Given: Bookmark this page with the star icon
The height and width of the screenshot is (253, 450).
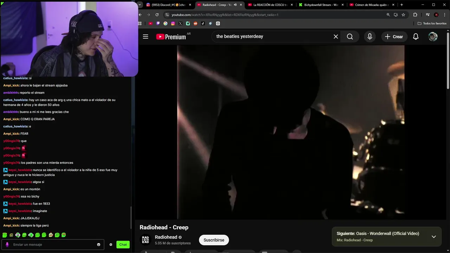Looking at the screenshot, I should click(x=403, y=15).
